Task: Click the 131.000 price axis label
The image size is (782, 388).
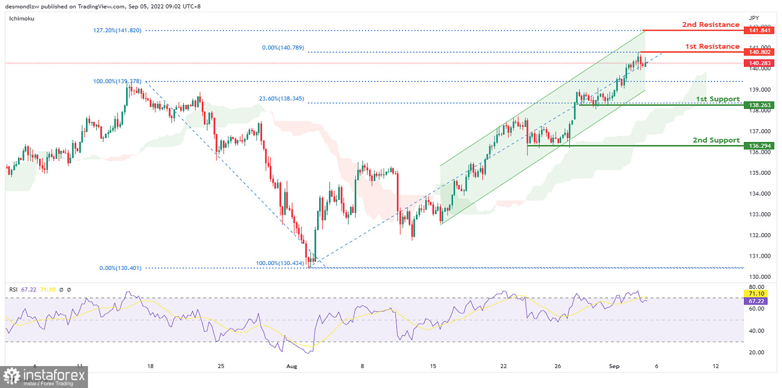Action: (x=760, y=256)
